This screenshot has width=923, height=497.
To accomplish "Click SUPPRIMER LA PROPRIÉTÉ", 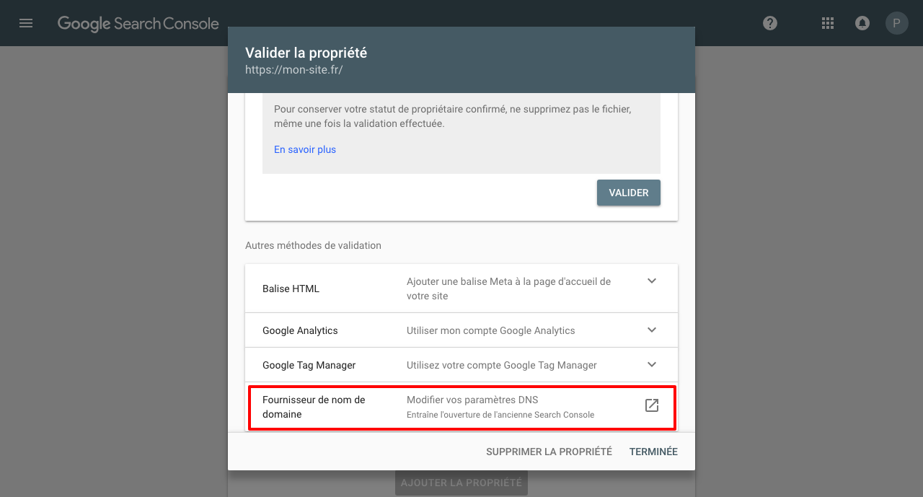I will [x=549, y=452].
